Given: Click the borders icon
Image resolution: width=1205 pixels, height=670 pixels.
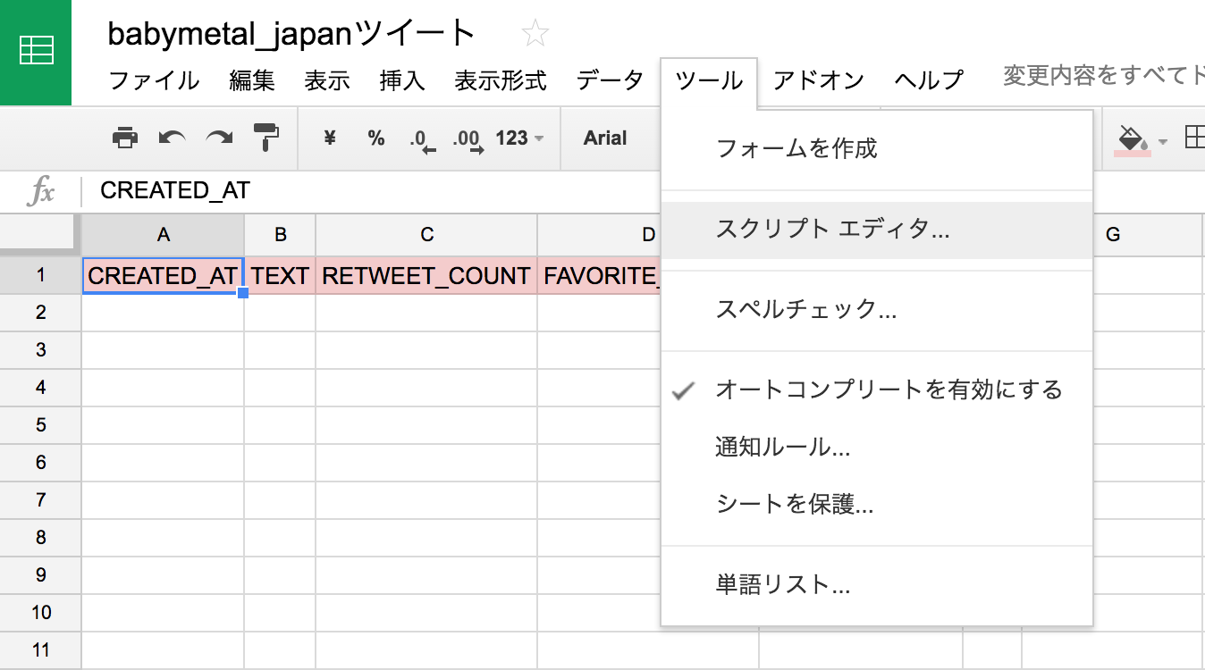Looking at the screenshot, I should 1194,138.
